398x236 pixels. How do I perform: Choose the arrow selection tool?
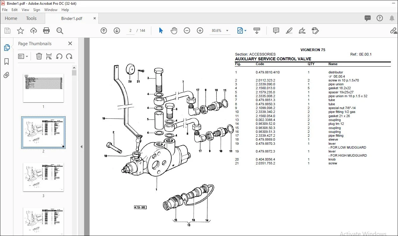(161, 31)
